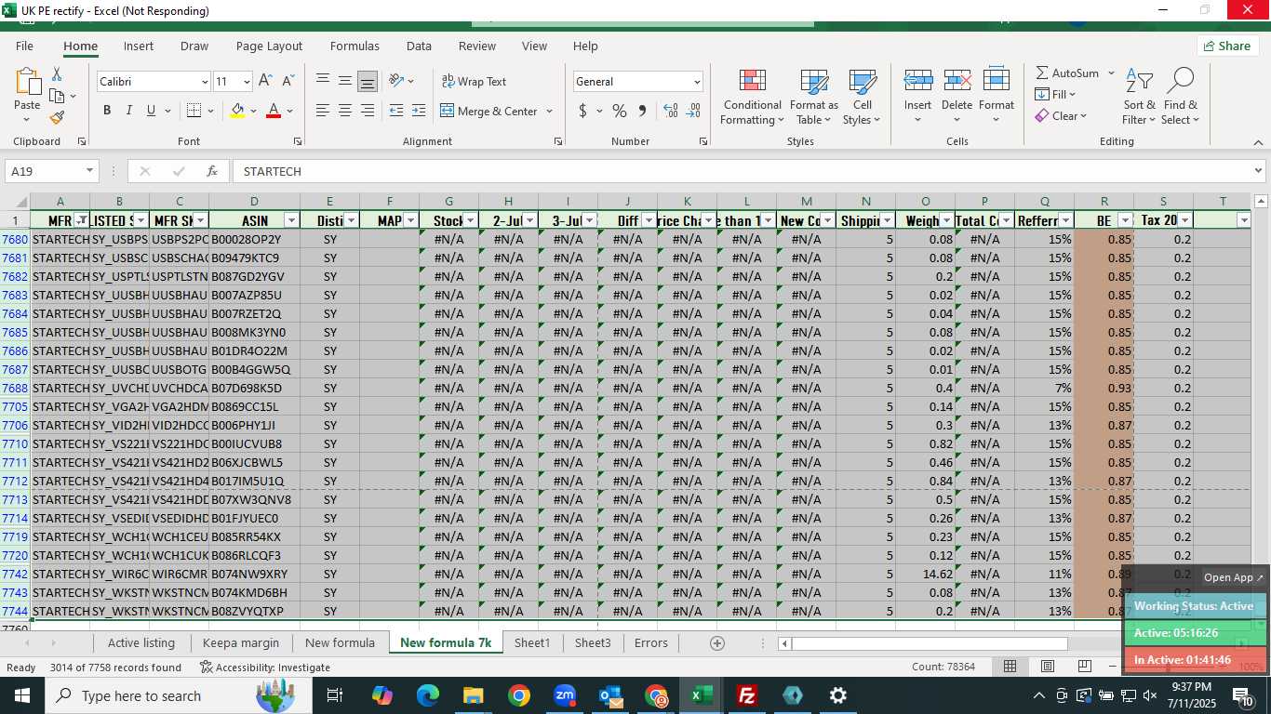Click the Insert Function fx icon

pos(212,171)
